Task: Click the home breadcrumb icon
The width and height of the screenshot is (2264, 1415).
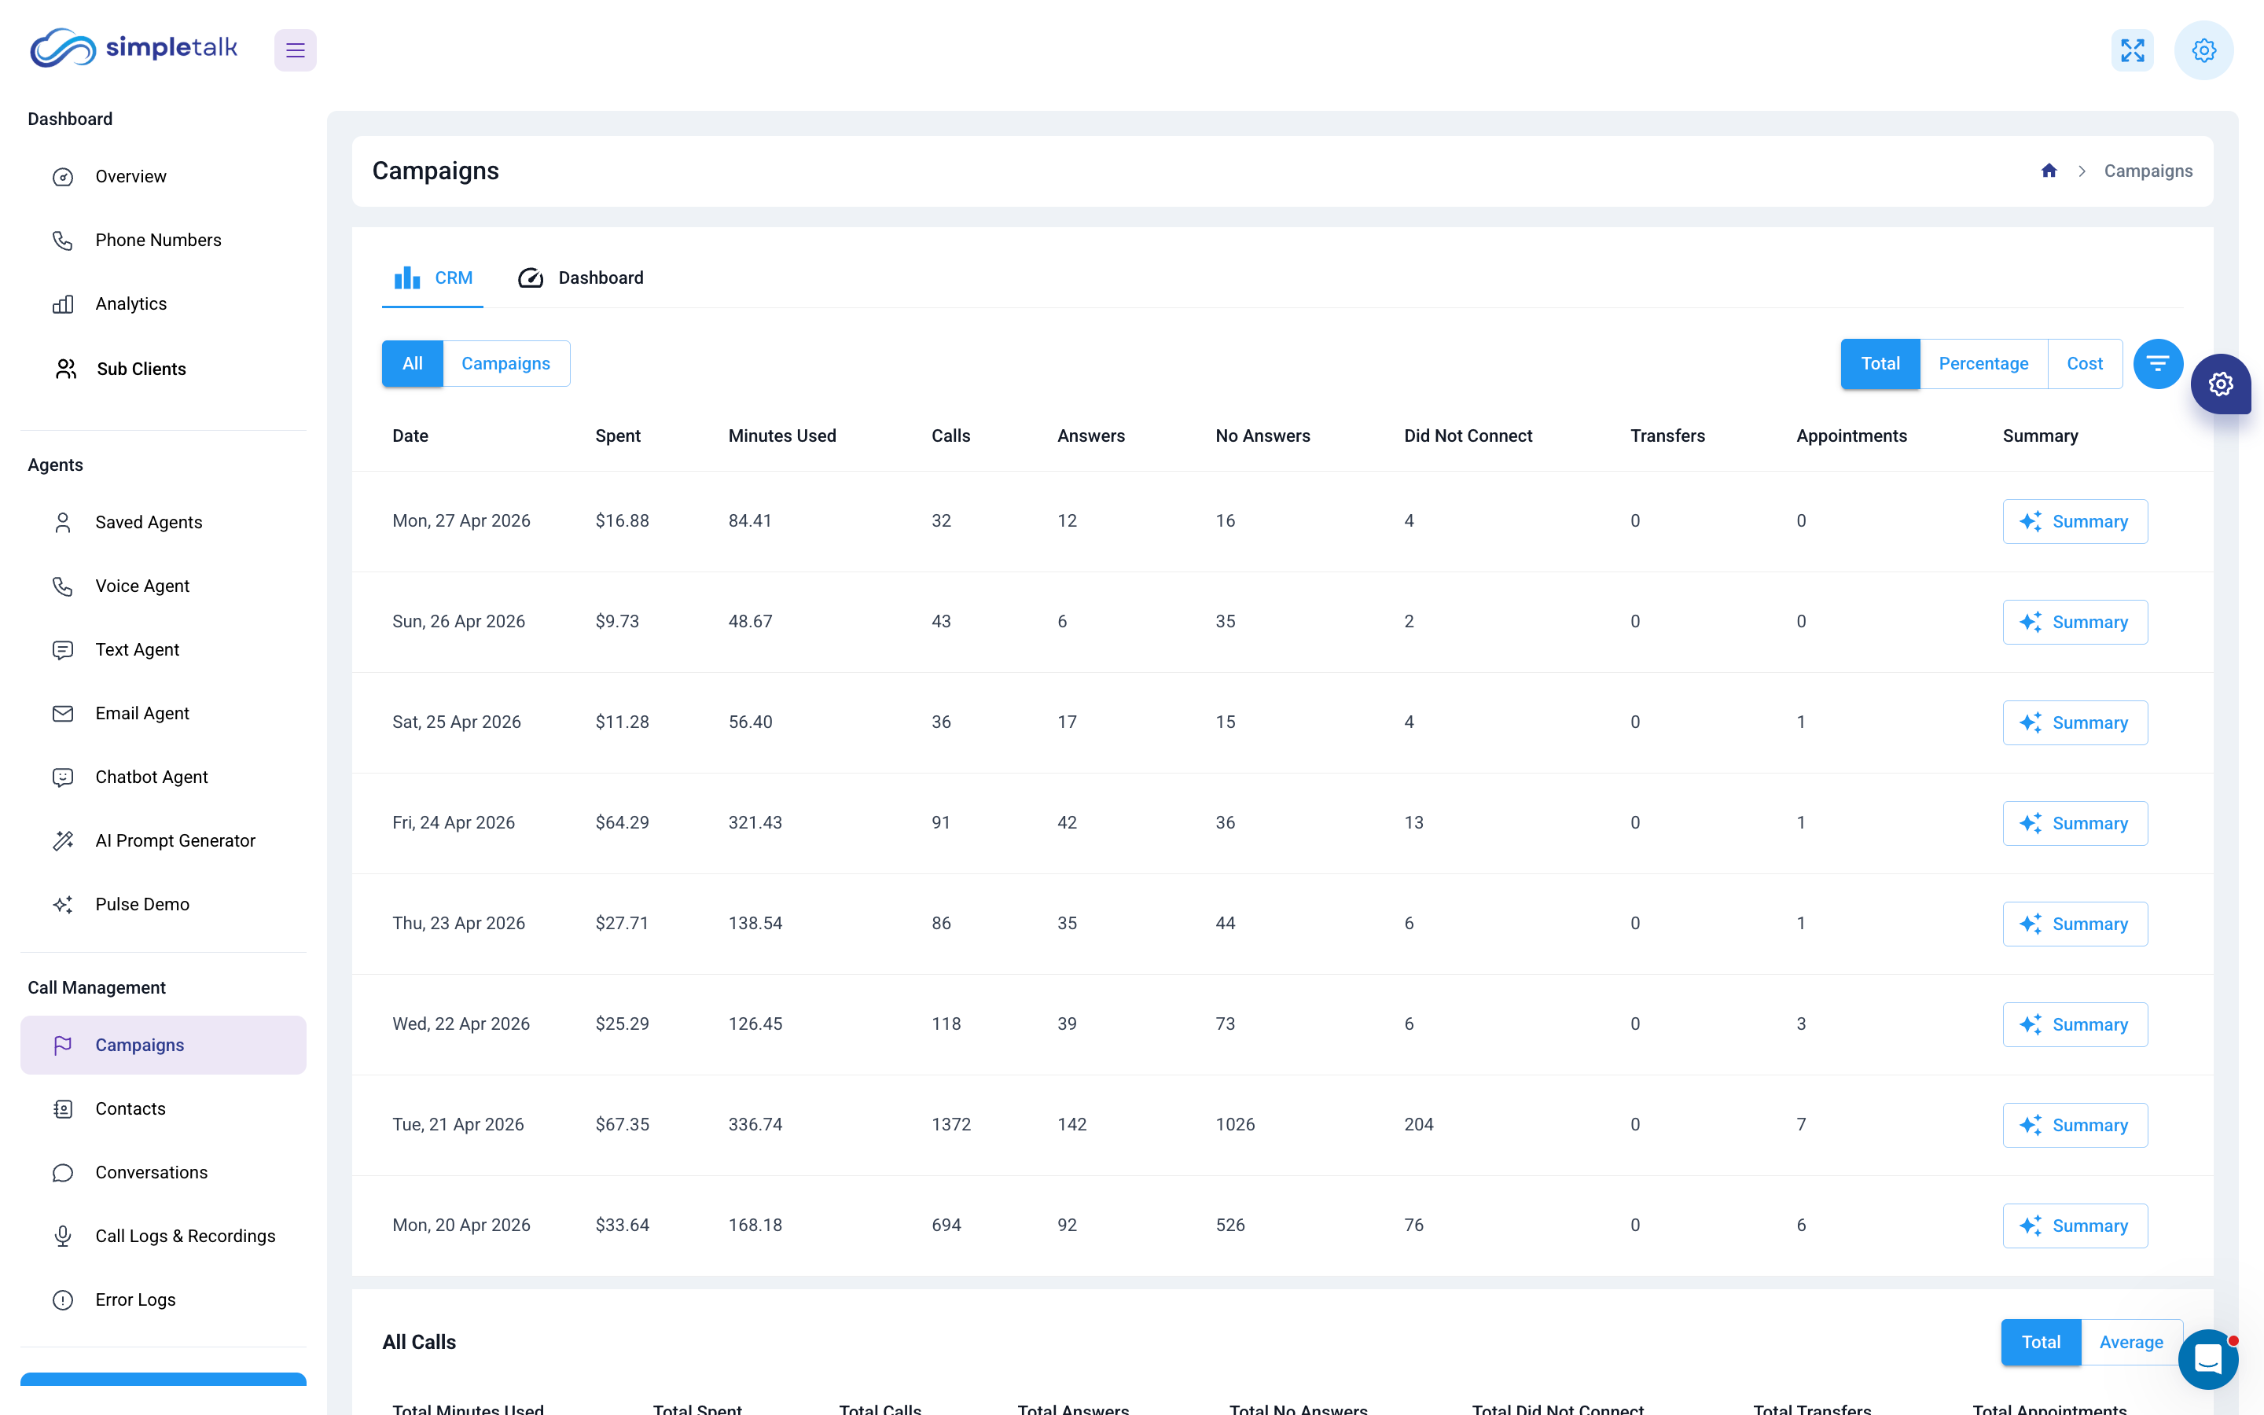Action: tap(2049, 171)
